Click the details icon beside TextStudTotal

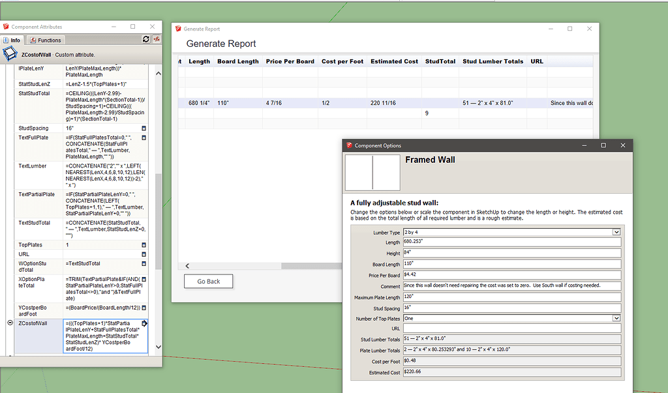click(x=144, y=222)
